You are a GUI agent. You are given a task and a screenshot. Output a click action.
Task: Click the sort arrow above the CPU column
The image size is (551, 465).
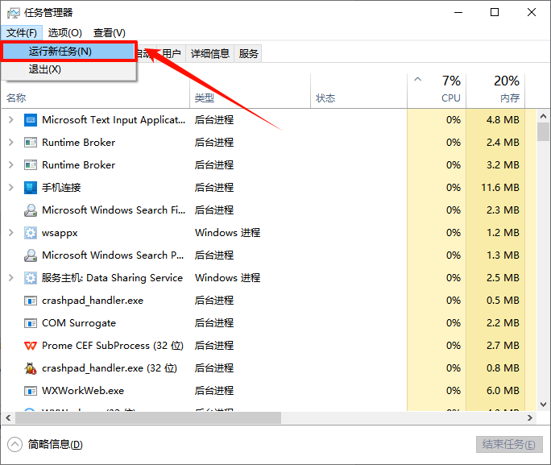point(417,79)
